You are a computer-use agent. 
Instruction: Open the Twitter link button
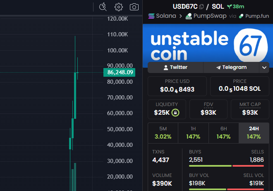pyautogui.click(x=175, y=67)
